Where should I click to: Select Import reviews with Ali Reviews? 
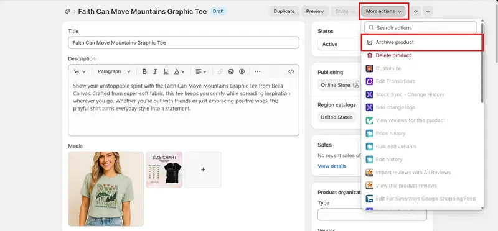[422, 173]
